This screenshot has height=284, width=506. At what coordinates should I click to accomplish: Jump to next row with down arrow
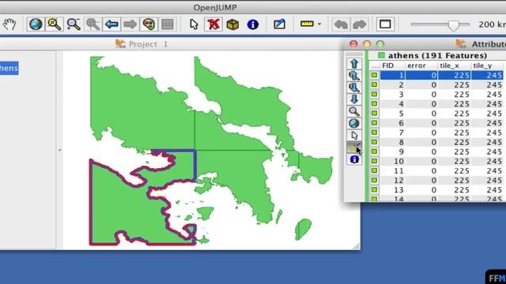354,99
